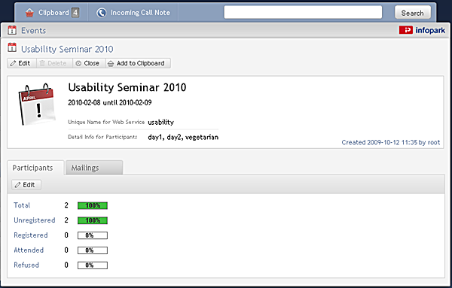
Task: Edit the Usability Seminar 2010 event
Action: point(22,63)
